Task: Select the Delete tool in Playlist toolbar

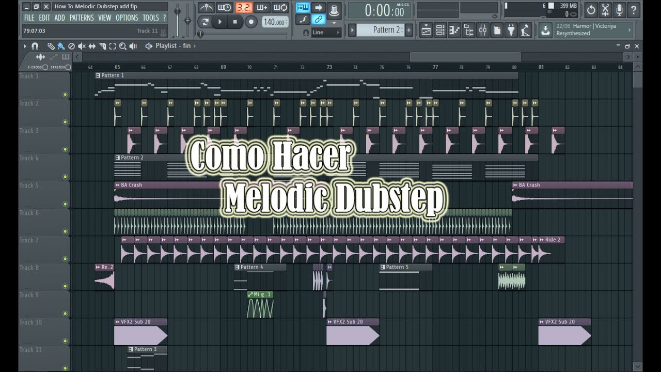Action: (71, 46)
